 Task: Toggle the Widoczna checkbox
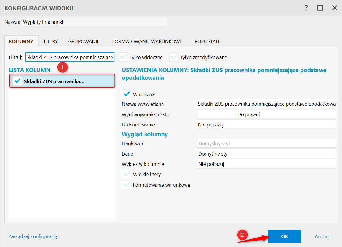pyautogui.click(x=127, y=94)
